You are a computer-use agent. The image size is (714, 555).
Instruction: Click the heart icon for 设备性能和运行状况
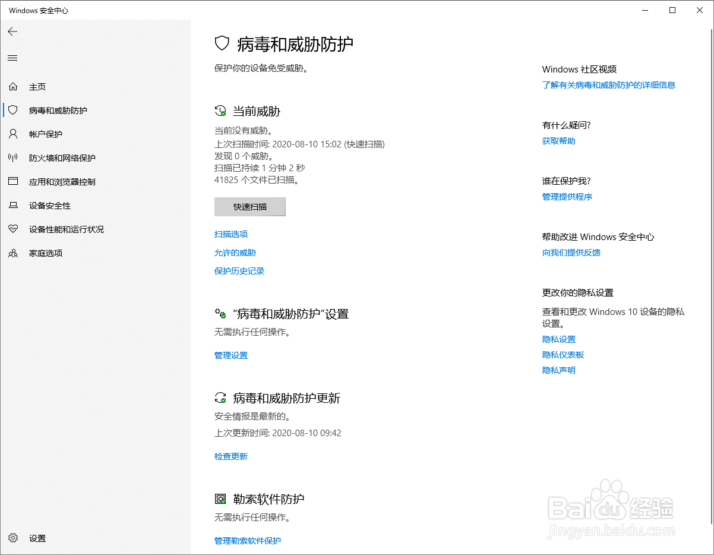click(13, 229)
